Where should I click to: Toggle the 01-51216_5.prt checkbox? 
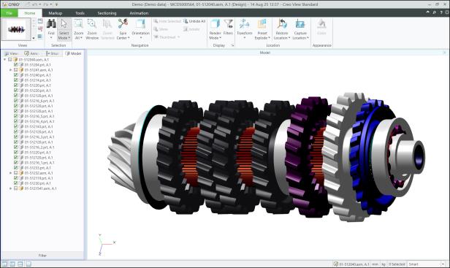pos(16,116)
